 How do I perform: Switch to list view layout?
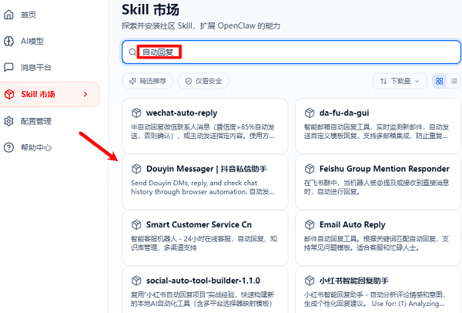coord(454,81)
